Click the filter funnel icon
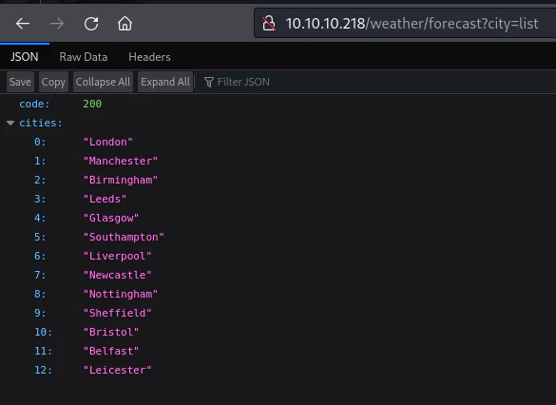 [209, 83]
